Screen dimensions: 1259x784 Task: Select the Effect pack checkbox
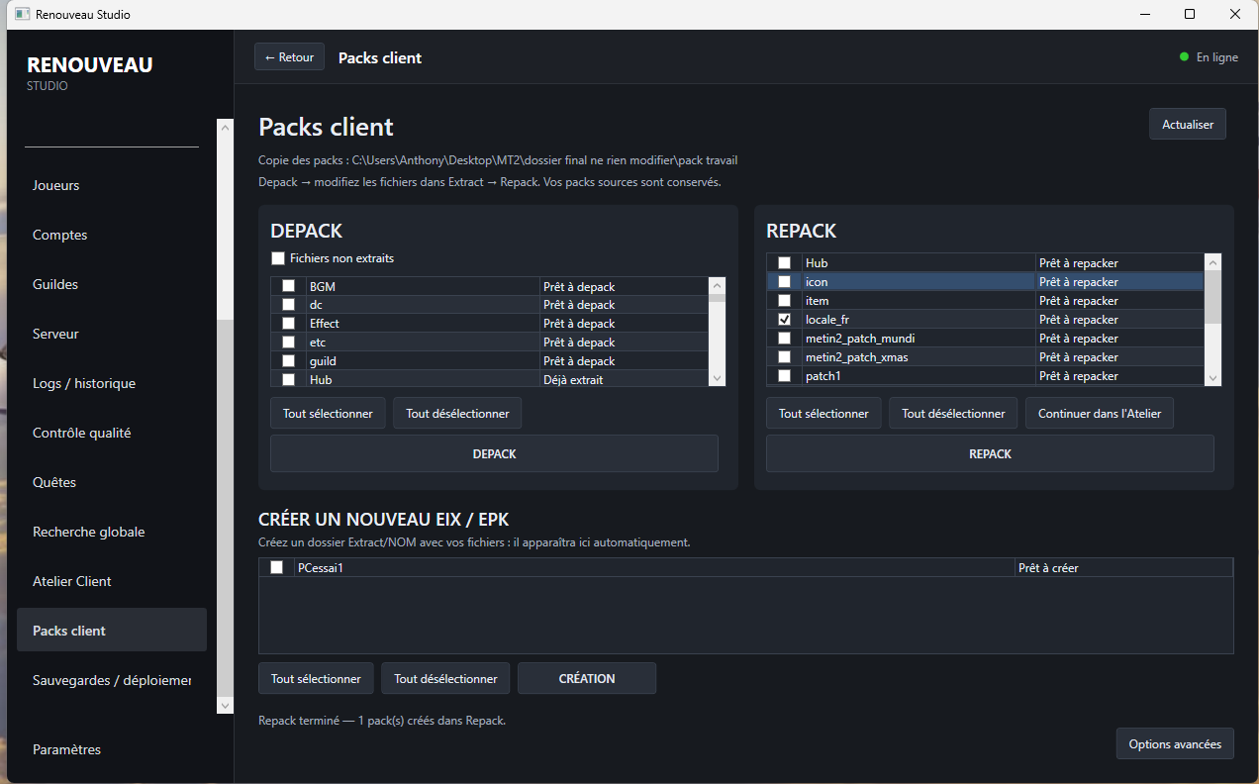tap(289, 324)
